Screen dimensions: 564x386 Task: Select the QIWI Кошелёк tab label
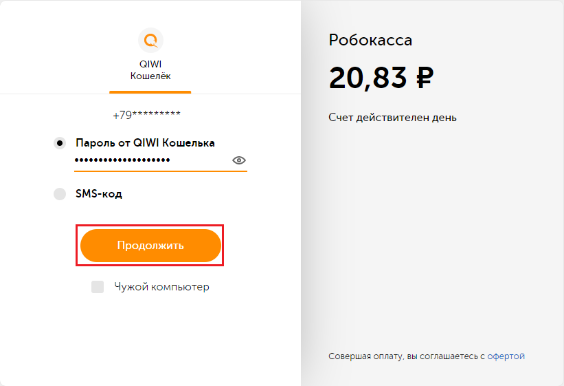coord(150,69)
